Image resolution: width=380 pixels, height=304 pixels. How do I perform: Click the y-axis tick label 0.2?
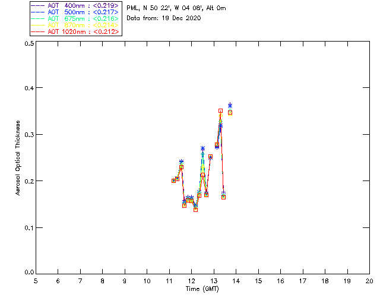tap(29, 181)
